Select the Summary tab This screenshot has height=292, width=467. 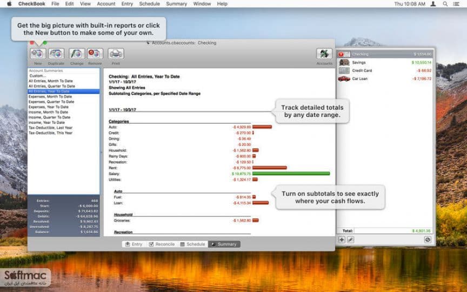pos(224,244)
